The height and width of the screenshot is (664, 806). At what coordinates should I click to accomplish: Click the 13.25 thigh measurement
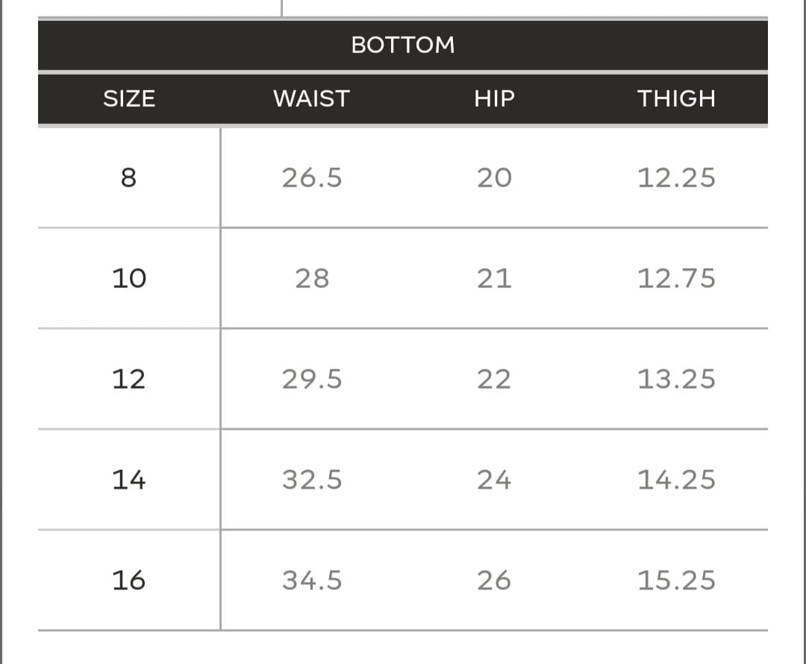(676, 379)
